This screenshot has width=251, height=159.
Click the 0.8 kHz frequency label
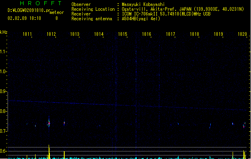pyautogui.click(x=3, y=111)
